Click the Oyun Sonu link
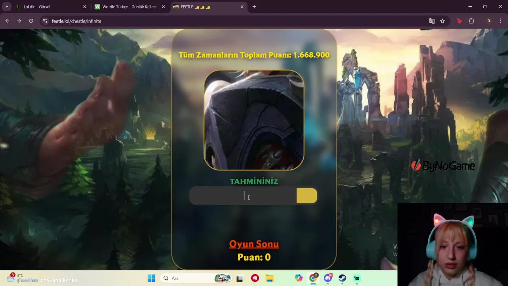Viewport: 508px width, 286px height. [x=254, y=244]
